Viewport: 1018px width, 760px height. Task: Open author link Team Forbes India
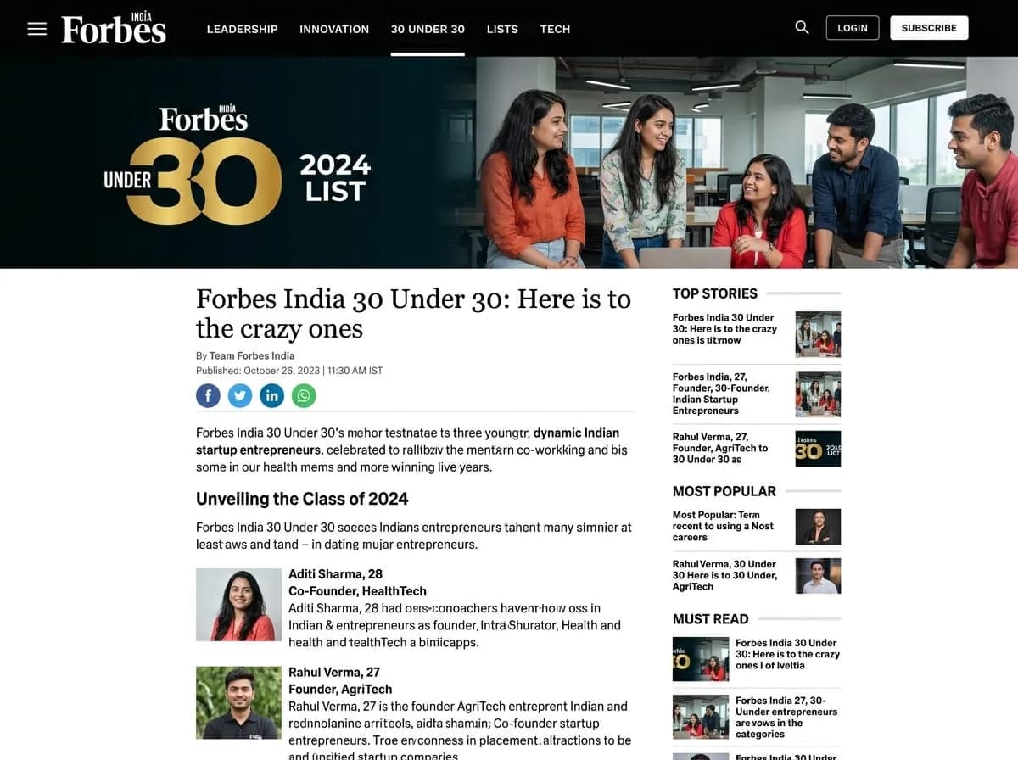coord(252,355)
